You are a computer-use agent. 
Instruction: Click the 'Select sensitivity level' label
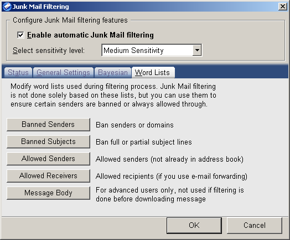point(49,51)
